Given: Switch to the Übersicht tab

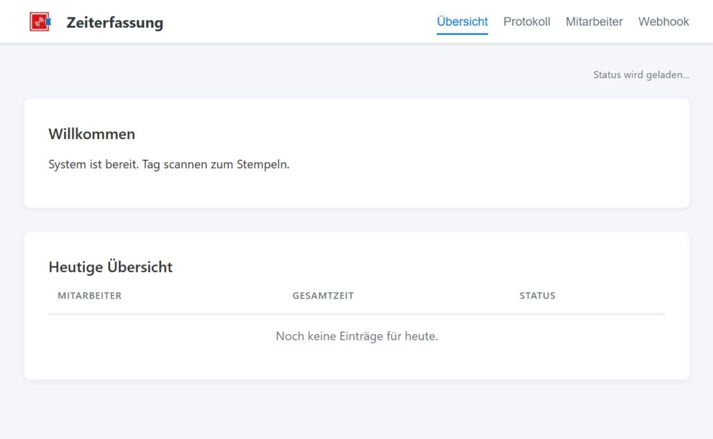Looking at the screenshot, I should click(462, 22).
